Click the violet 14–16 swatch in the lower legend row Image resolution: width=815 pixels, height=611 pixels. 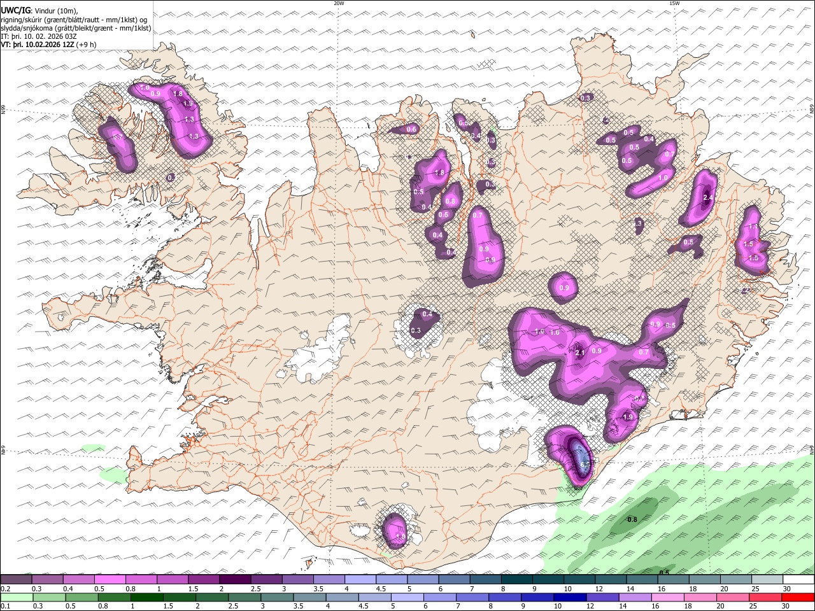635,597
